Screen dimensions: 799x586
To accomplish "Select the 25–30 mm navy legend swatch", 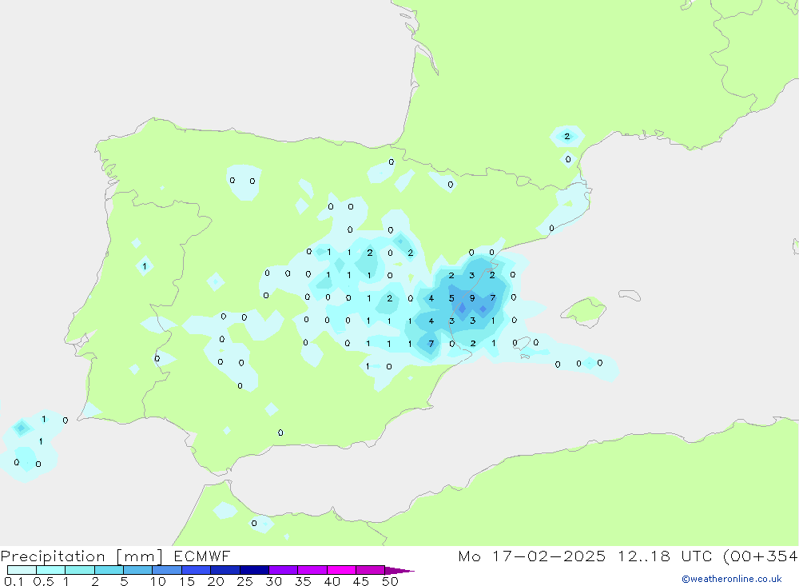I will point(254,570).
